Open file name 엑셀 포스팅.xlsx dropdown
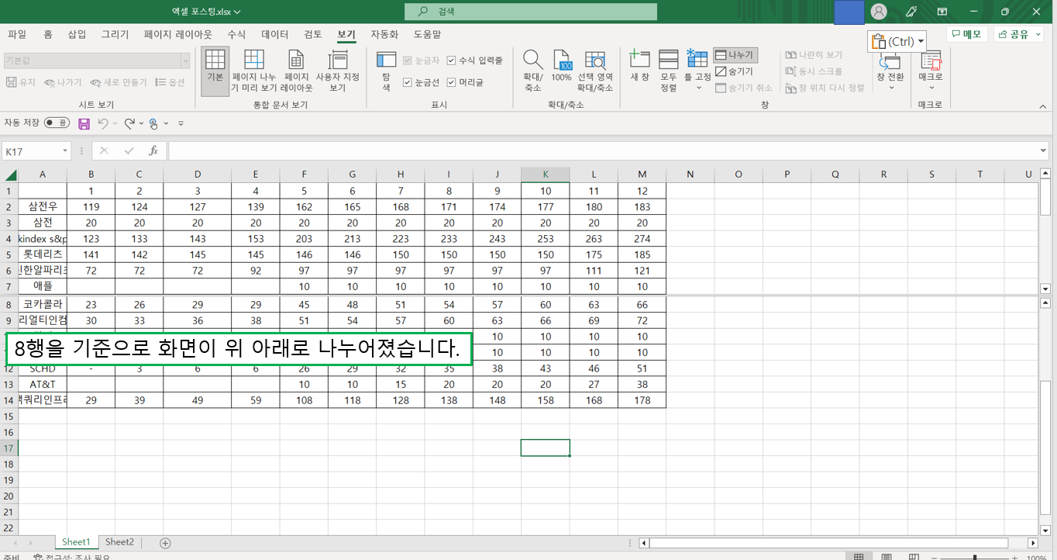 (x=206, y=12)
